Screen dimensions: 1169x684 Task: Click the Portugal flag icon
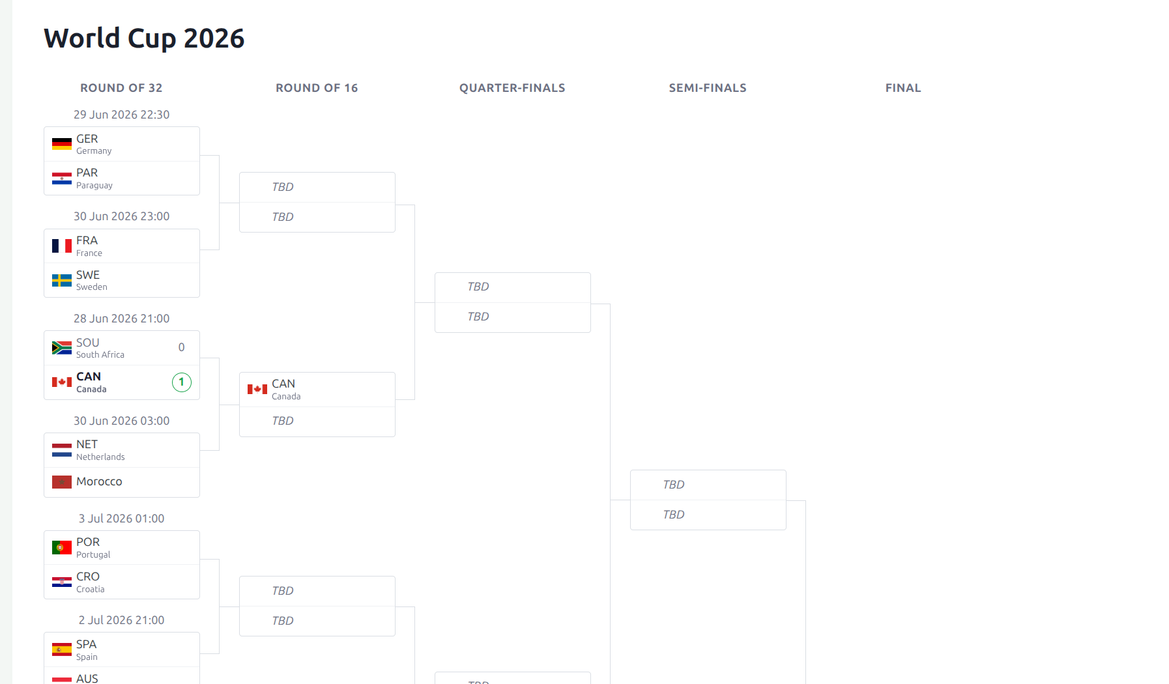coord(62,547)
